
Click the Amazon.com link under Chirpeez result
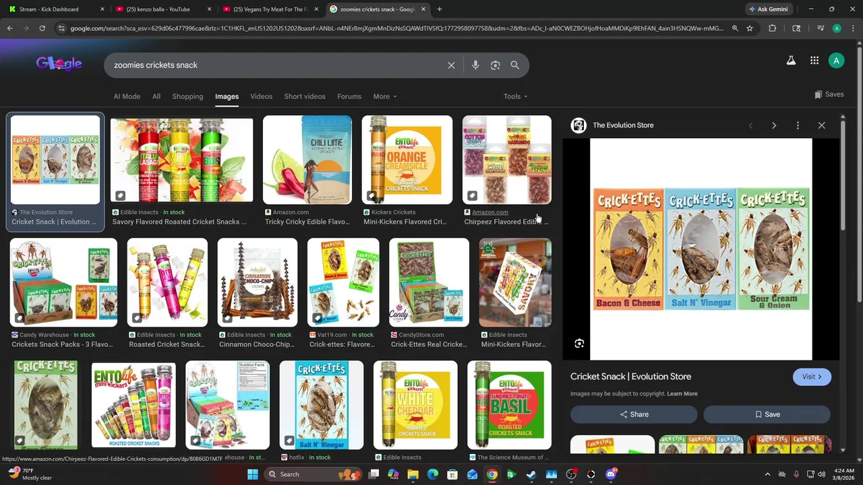pyautogui.click(x=490, y=212)
